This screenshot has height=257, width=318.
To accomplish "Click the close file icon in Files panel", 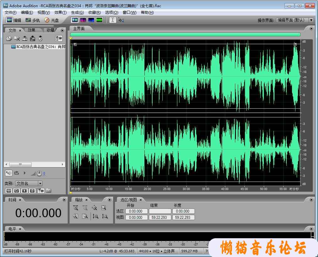I will (17, 39).
